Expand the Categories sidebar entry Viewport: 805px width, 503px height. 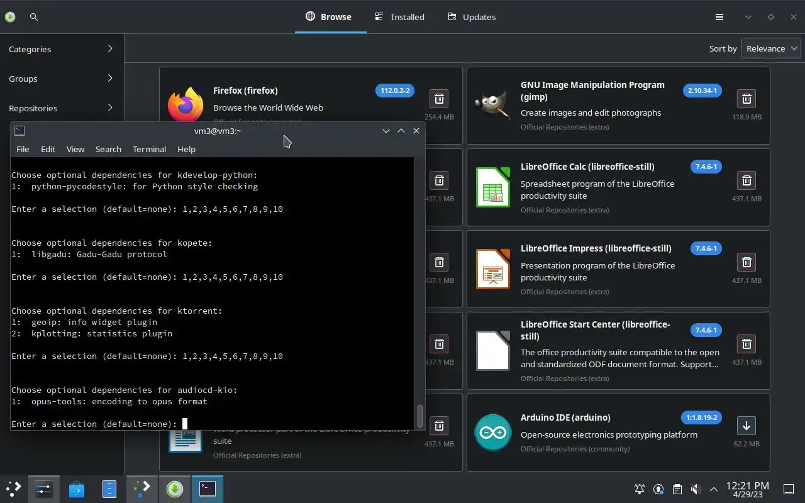pos(62,49)
